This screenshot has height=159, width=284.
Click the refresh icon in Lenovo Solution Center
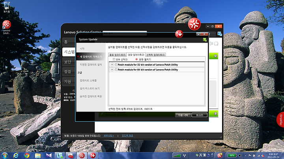tap(216, 44)
